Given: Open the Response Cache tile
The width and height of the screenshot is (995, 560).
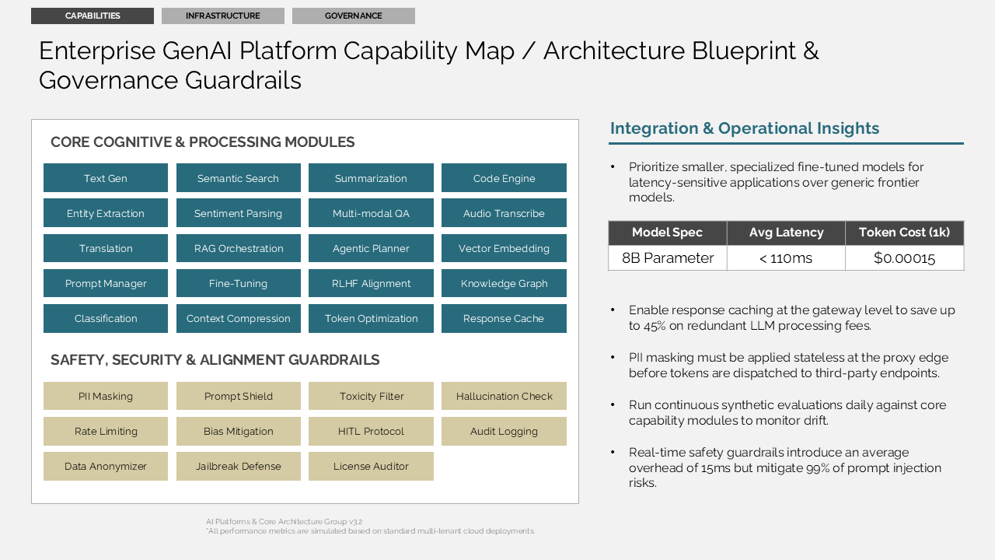Looking at the screenshot, I should pyautogui.click(x=504, y=318).
